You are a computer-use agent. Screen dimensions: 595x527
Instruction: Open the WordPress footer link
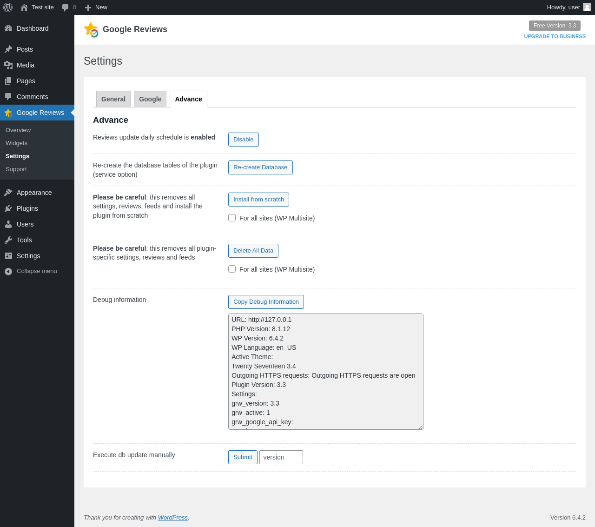coord(173,517)
